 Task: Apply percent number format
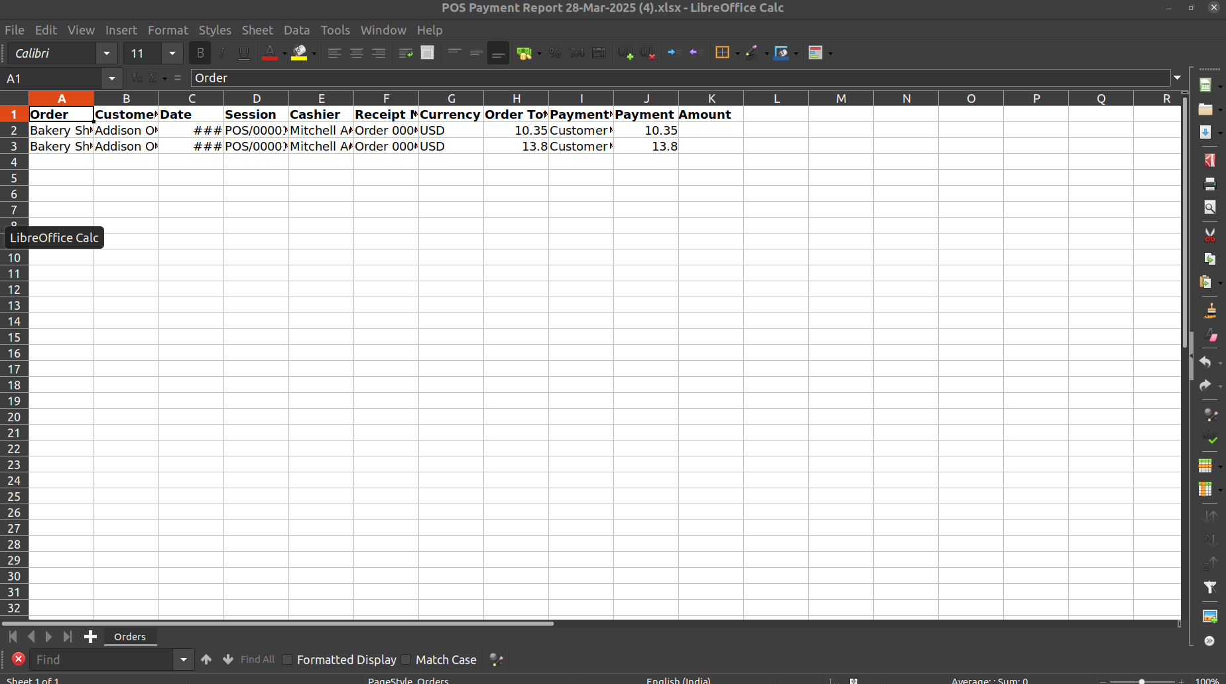pyautogui.click(x=555, y=53)
